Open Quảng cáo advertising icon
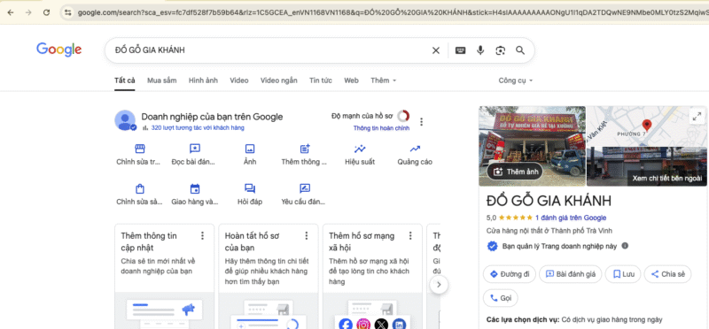The image size is (709, 329). (x=415, y=149)
